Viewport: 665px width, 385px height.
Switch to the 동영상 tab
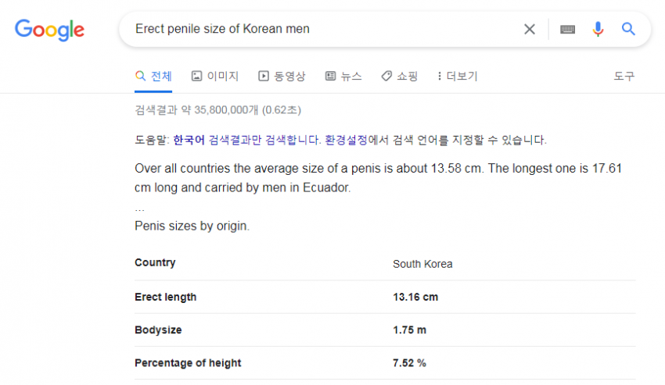click(282, 77)
